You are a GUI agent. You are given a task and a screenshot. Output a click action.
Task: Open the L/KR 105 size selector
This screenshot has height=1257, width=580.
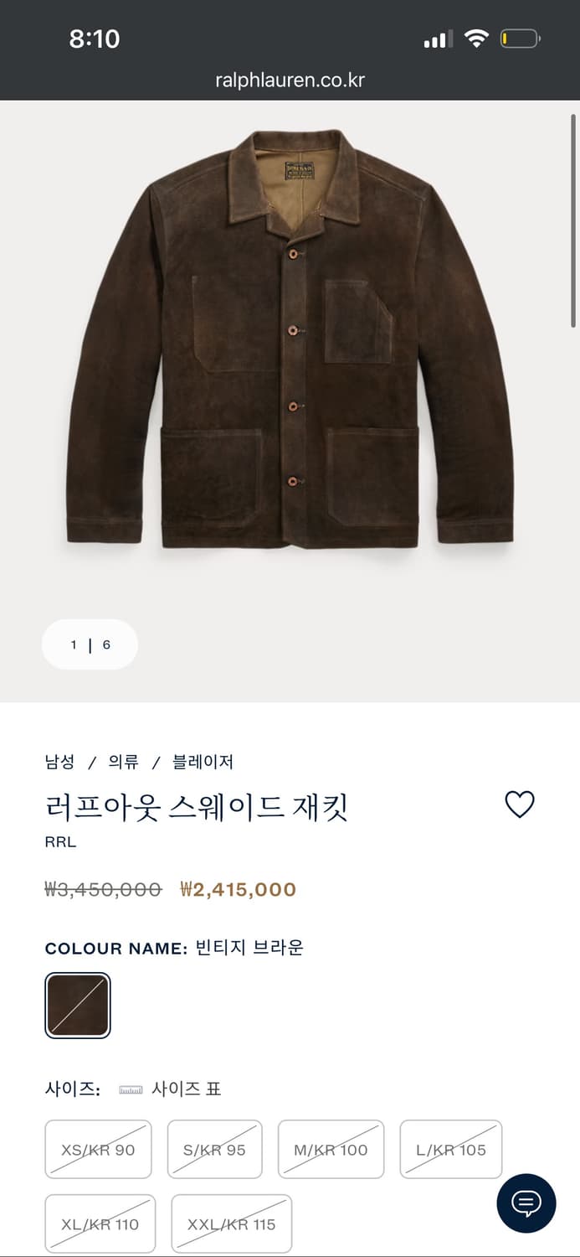(450, 1149)
